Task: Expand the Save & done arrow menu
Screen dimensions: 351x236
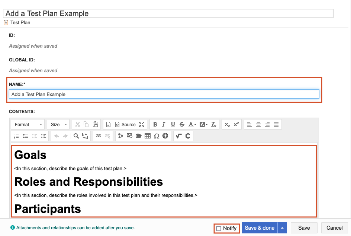Action: click(x=282, y=228)
